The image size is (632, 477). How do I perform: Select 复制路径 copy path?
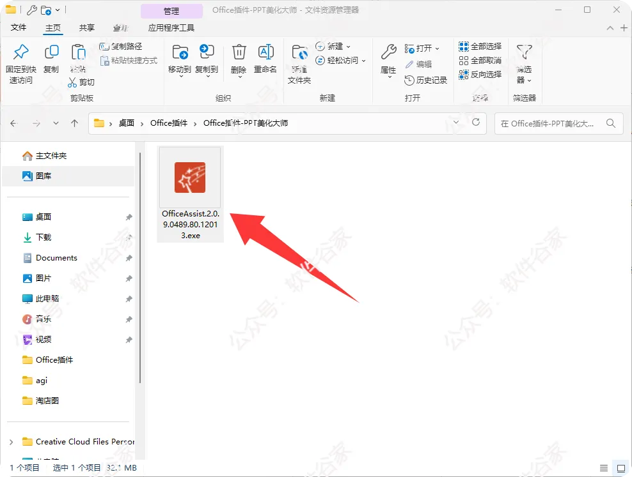(121, 46)
